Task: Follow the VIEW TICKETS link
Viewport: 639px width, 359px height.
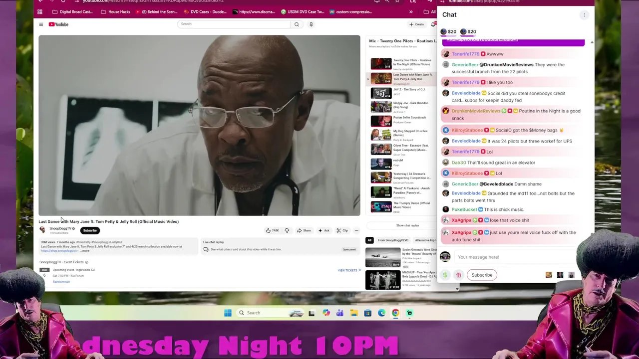Action: click(349, 270)
